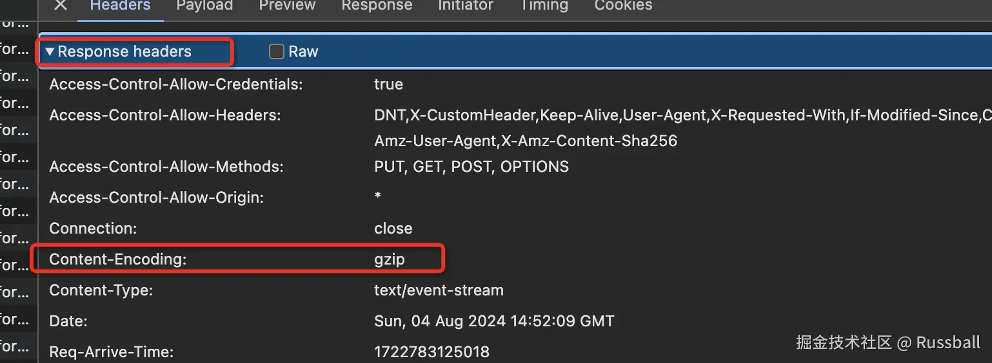Click the PUT, GET, POST, OPTIONS value

click(x=471, y=167)
